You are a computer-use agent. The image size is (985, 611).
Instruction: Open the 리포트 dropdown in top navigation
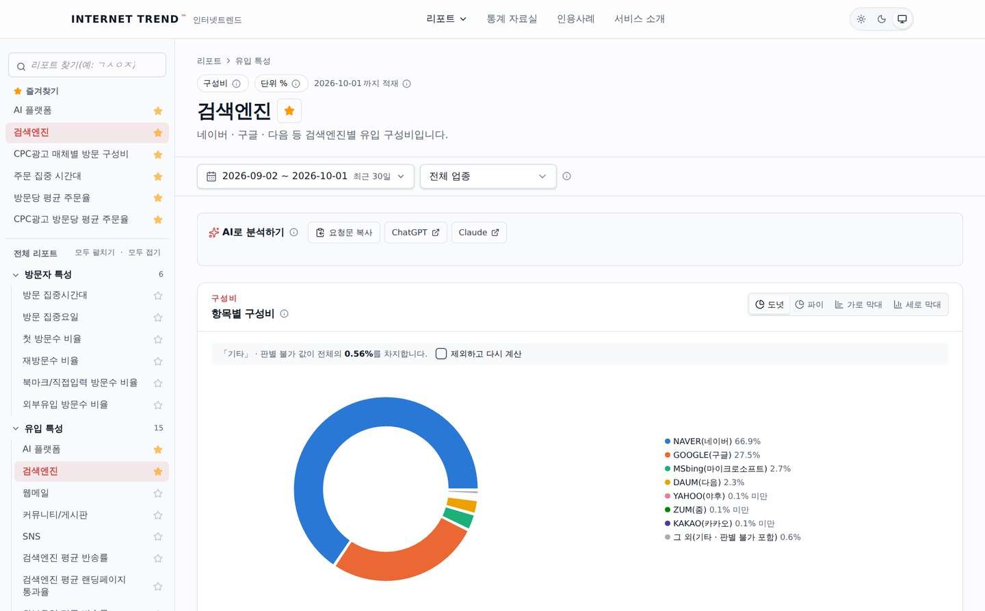pos(446,19)
